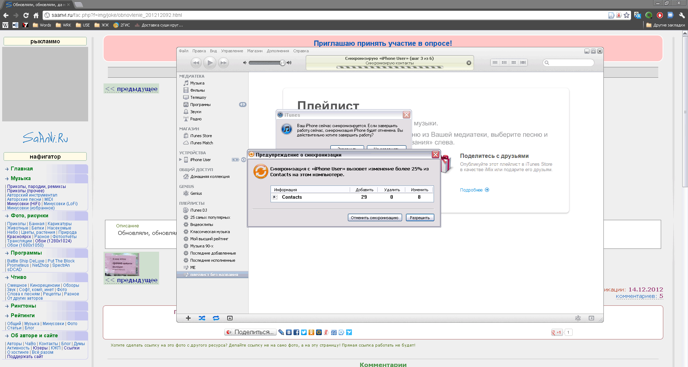688x367 pixels.
Task: Click the Подробнее link in iTunes
Action: pyautogui.click(x=474, y=190)
